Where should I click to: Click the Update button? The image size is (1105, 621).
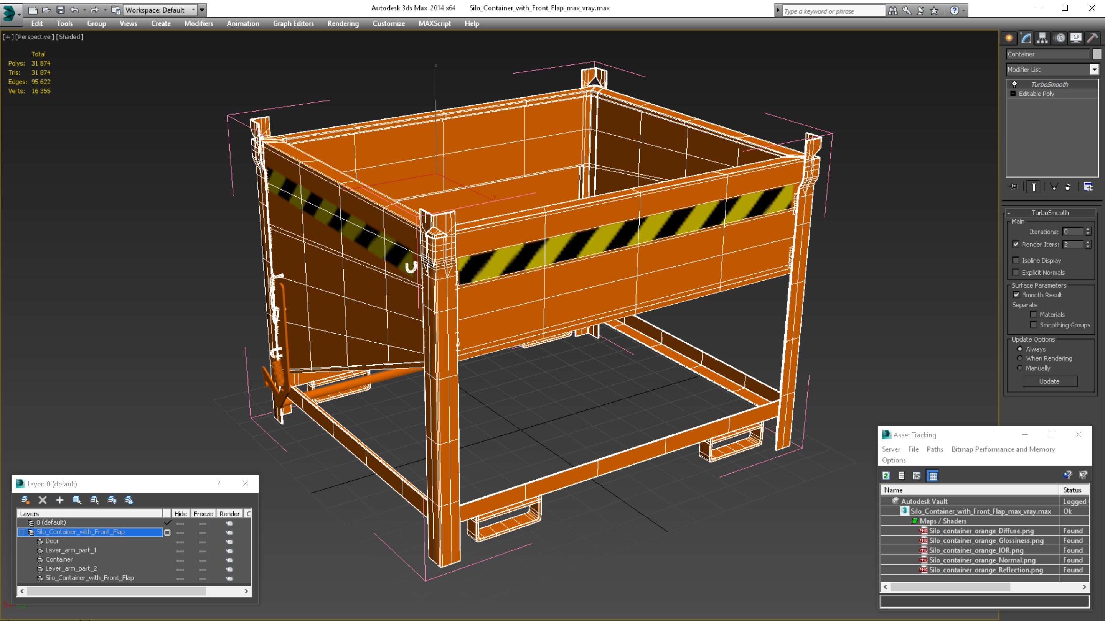[1049, 381]
